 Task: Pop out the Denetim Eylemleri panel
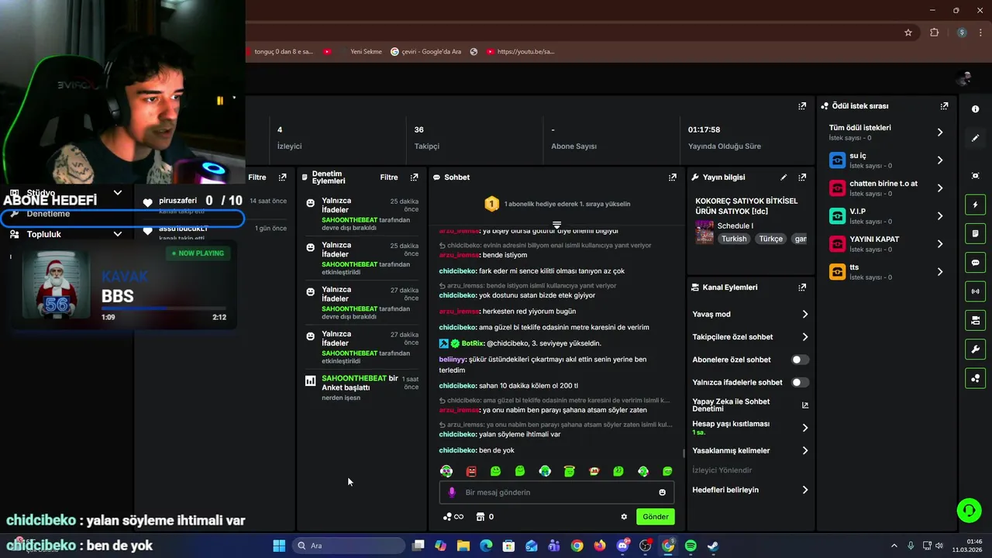click(414, 177)
